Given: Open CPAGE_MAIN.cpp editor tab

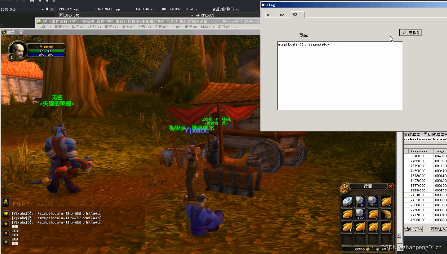Looking at the screenshot, I should (x=107, y=9).
